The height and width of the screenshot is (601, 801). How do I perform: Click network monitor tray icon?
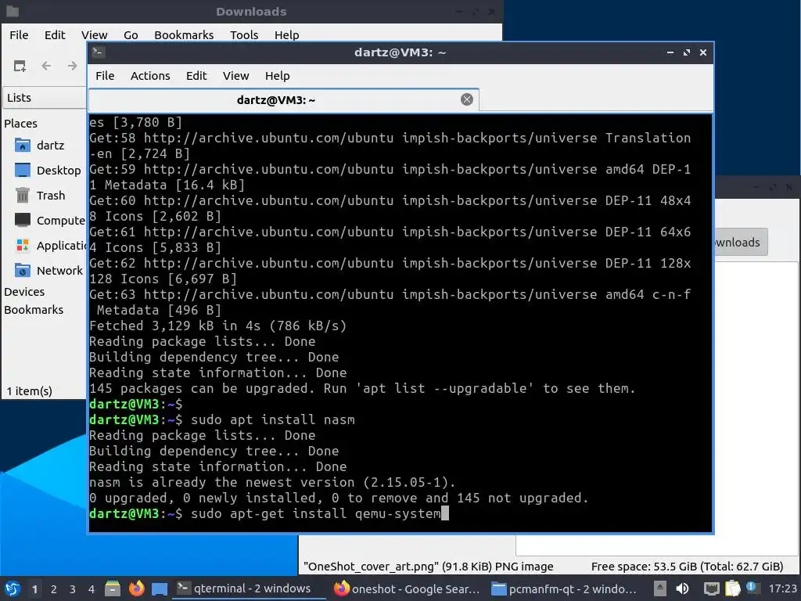pyautogui.click(x=711, y=588)
